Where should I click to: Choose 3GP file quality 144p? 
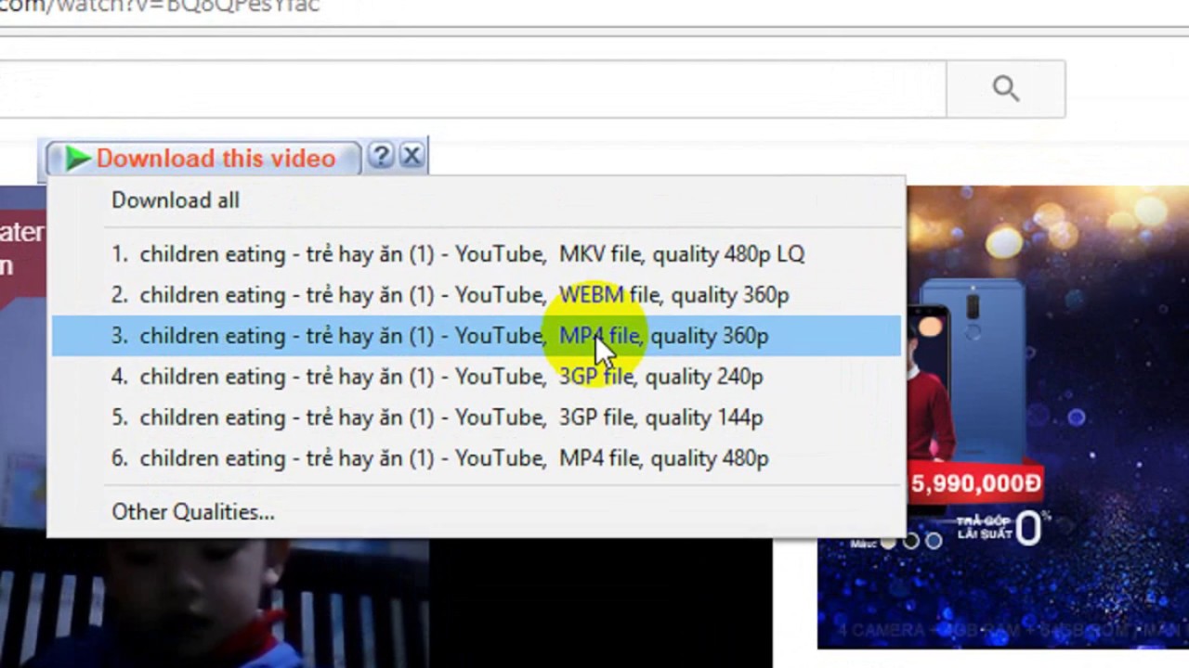click(x=476, y=417)
